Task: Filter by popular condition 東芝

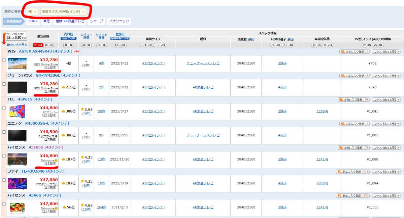Action: click(x=46, y=21)
